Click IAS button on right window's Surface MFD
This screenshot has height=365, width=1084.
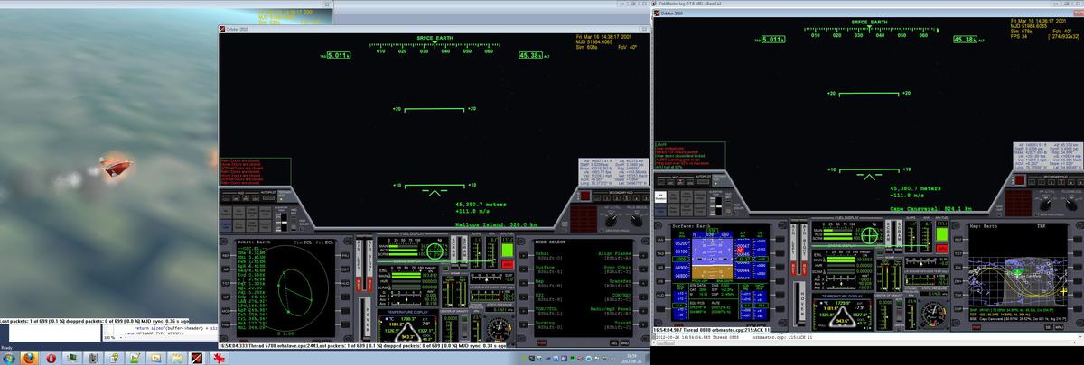pyautogui.click(x=659, y=240)
